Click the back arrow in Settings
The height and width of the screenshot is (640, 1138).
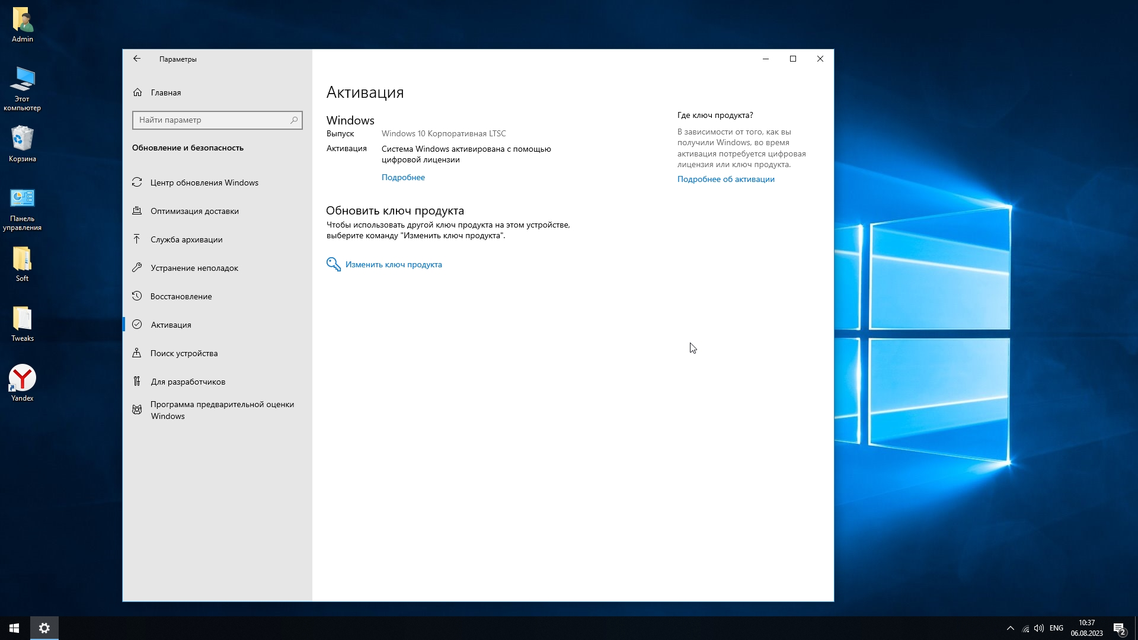click(137, 59)
